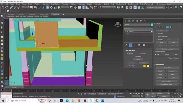The height and width of the screenshot is (103, 183).
Task: Click the Pin Stack icon
Action: [126, 45]
